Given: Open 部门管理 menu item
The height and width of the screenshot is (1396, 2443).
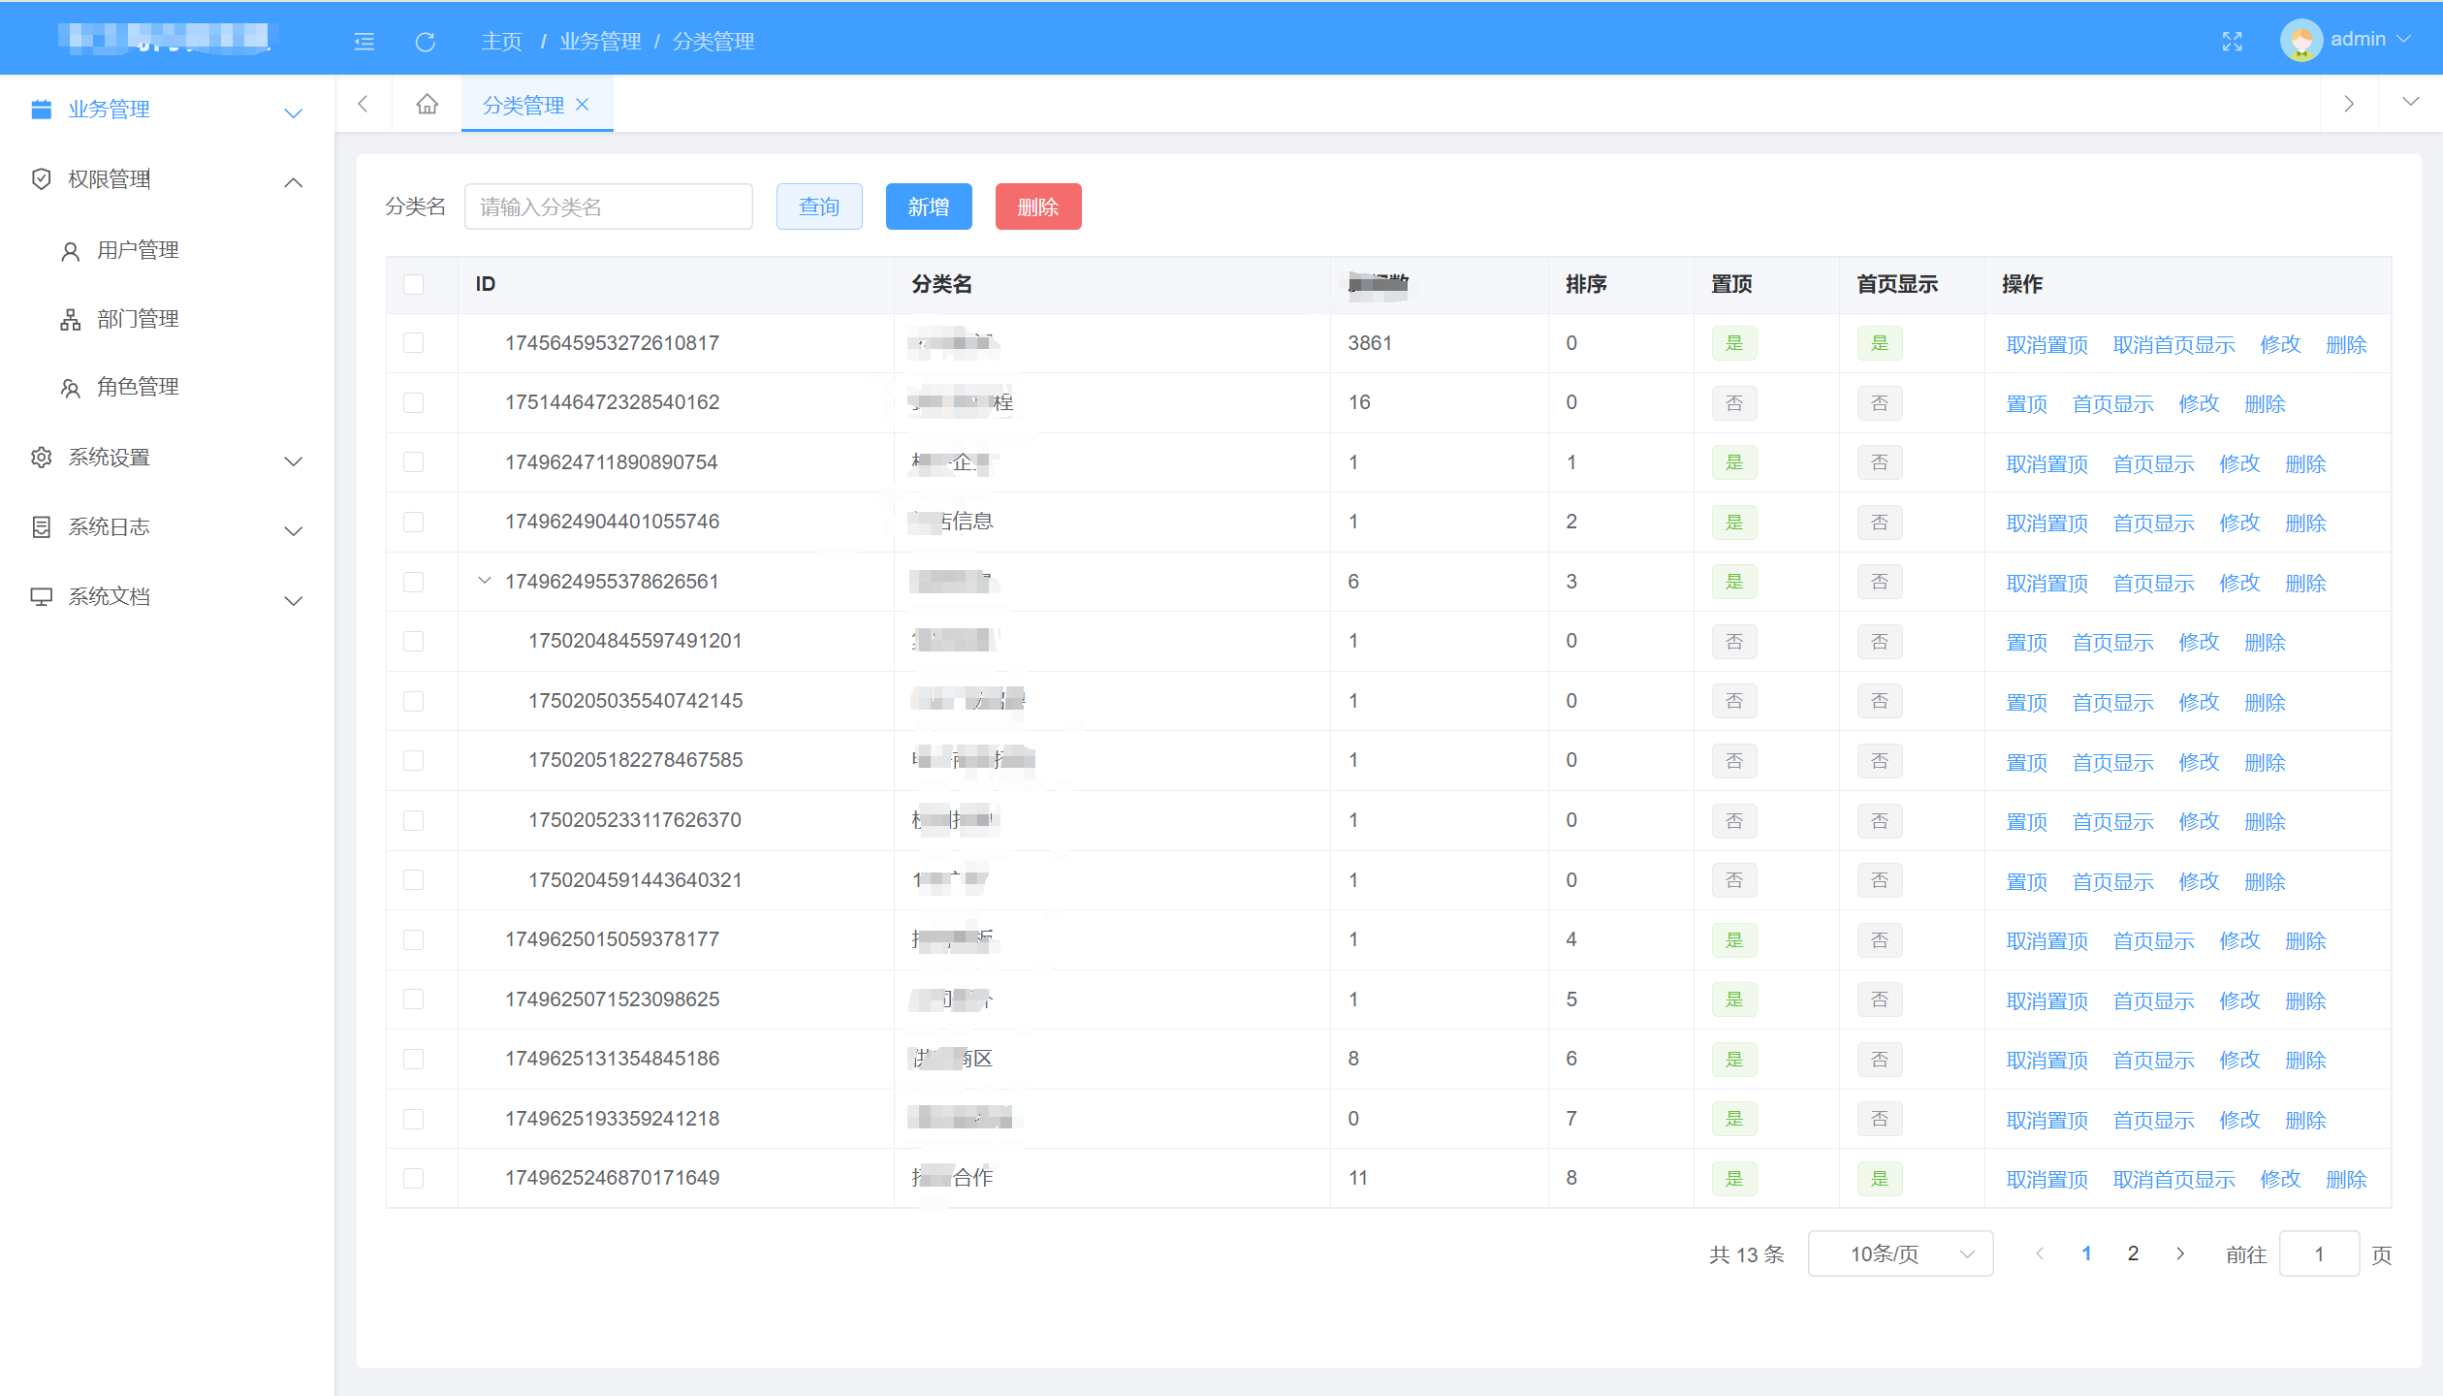Looking at the screenshot, I should pos(167,319).
